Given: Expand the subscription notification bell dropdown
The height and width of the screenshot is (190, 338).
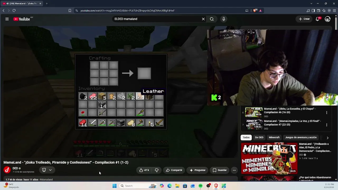Looking at the screenshot, I should (47, 170).
